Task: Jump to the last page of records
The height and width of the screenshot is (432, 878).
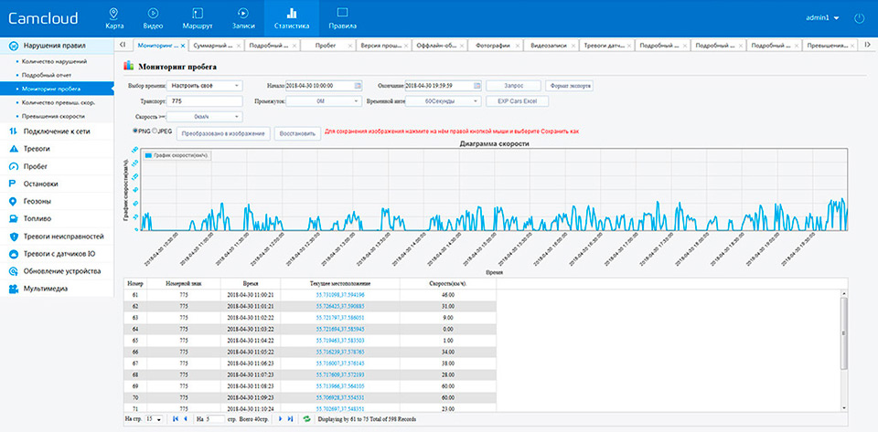Action: coord(291,419)
